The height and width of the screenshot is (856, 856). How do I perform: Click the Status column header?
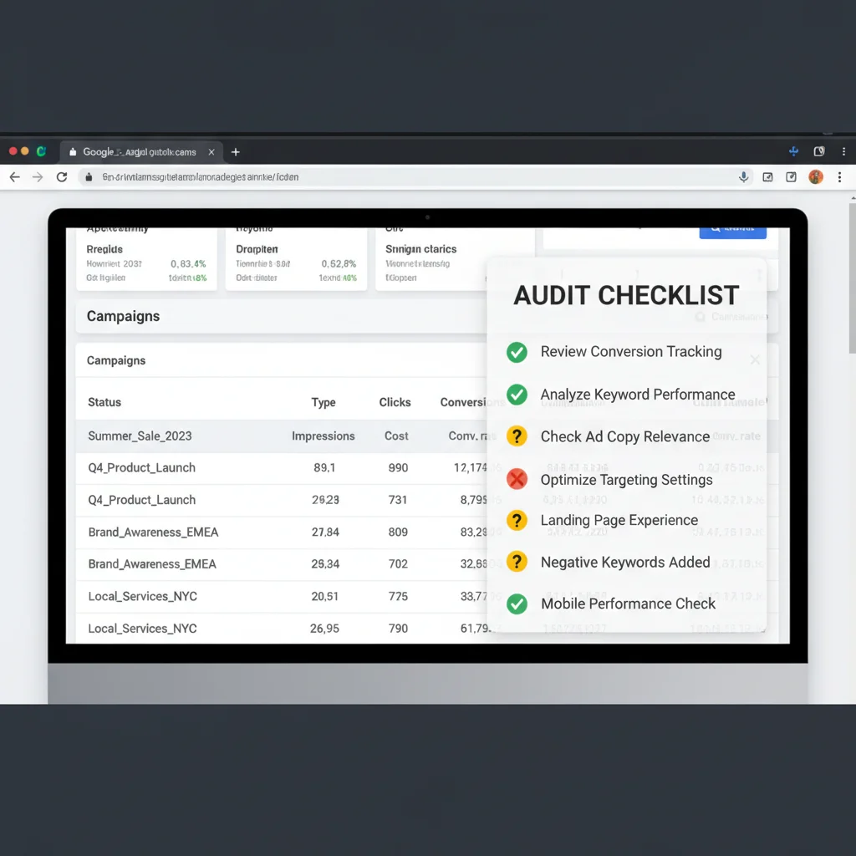click(x=104, y=402)
